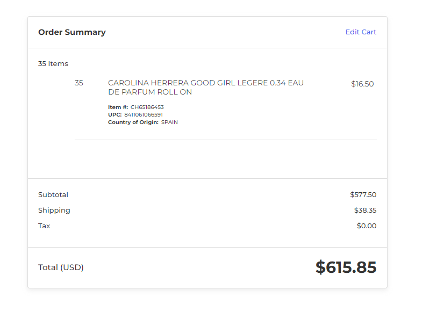Select item number CH65186453
Screen dimensions: 437x319
[x=147, y=107]
